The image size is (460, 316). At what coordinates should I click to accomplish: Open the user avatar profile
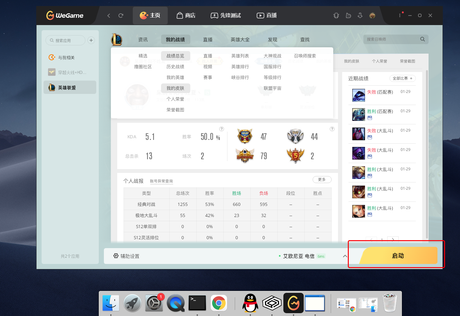pyautogui.click(x=372, y=16)
